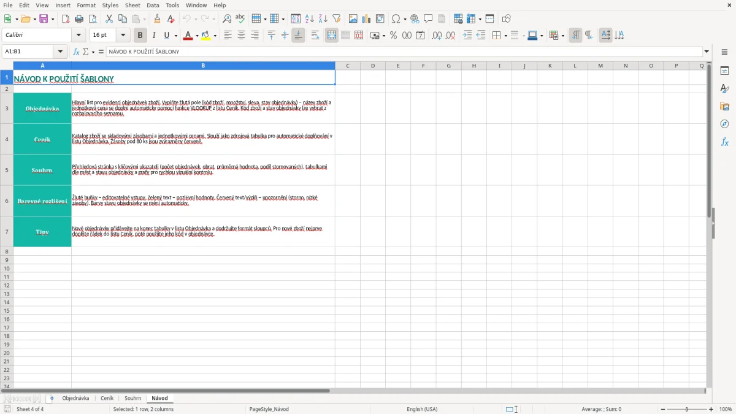Open the Paste options dropdown arrow

pyautogui.click(x=145, y=19)
